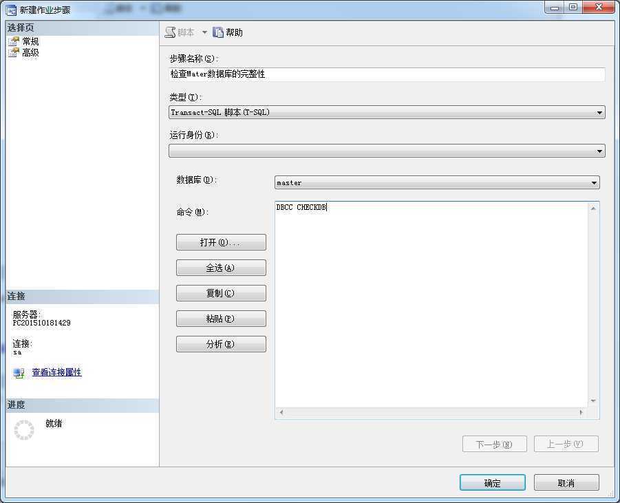Click the 选择页 panel header
620x503 pixels.
coord(83,28)
